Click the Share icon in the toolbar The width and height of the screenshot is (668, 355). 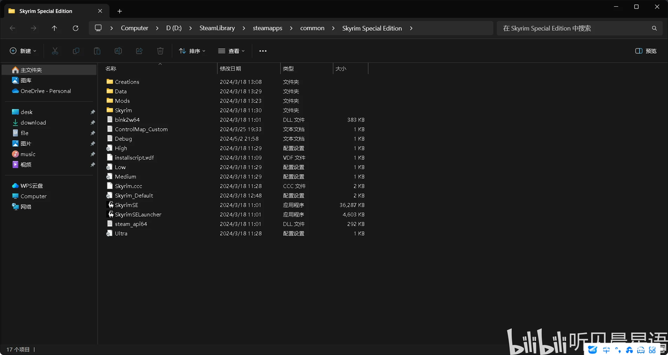click(x=140, y=50)
